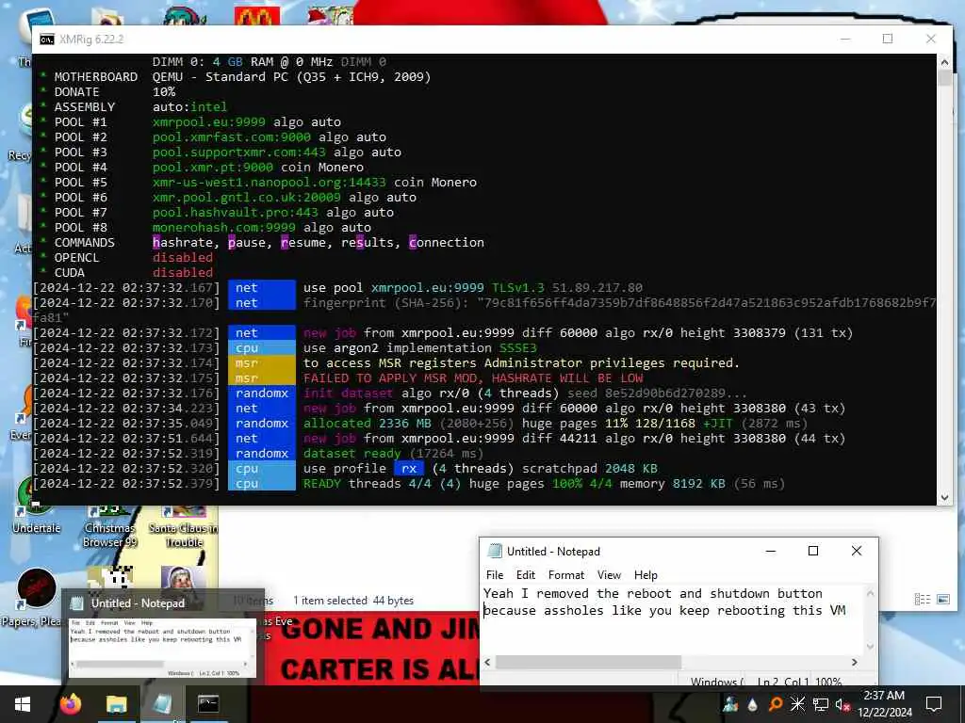Click the network status tray icon
This screenshot has width=965, height=723.
pos(821,704)
